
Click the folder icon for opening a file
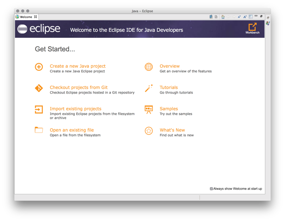39,130
